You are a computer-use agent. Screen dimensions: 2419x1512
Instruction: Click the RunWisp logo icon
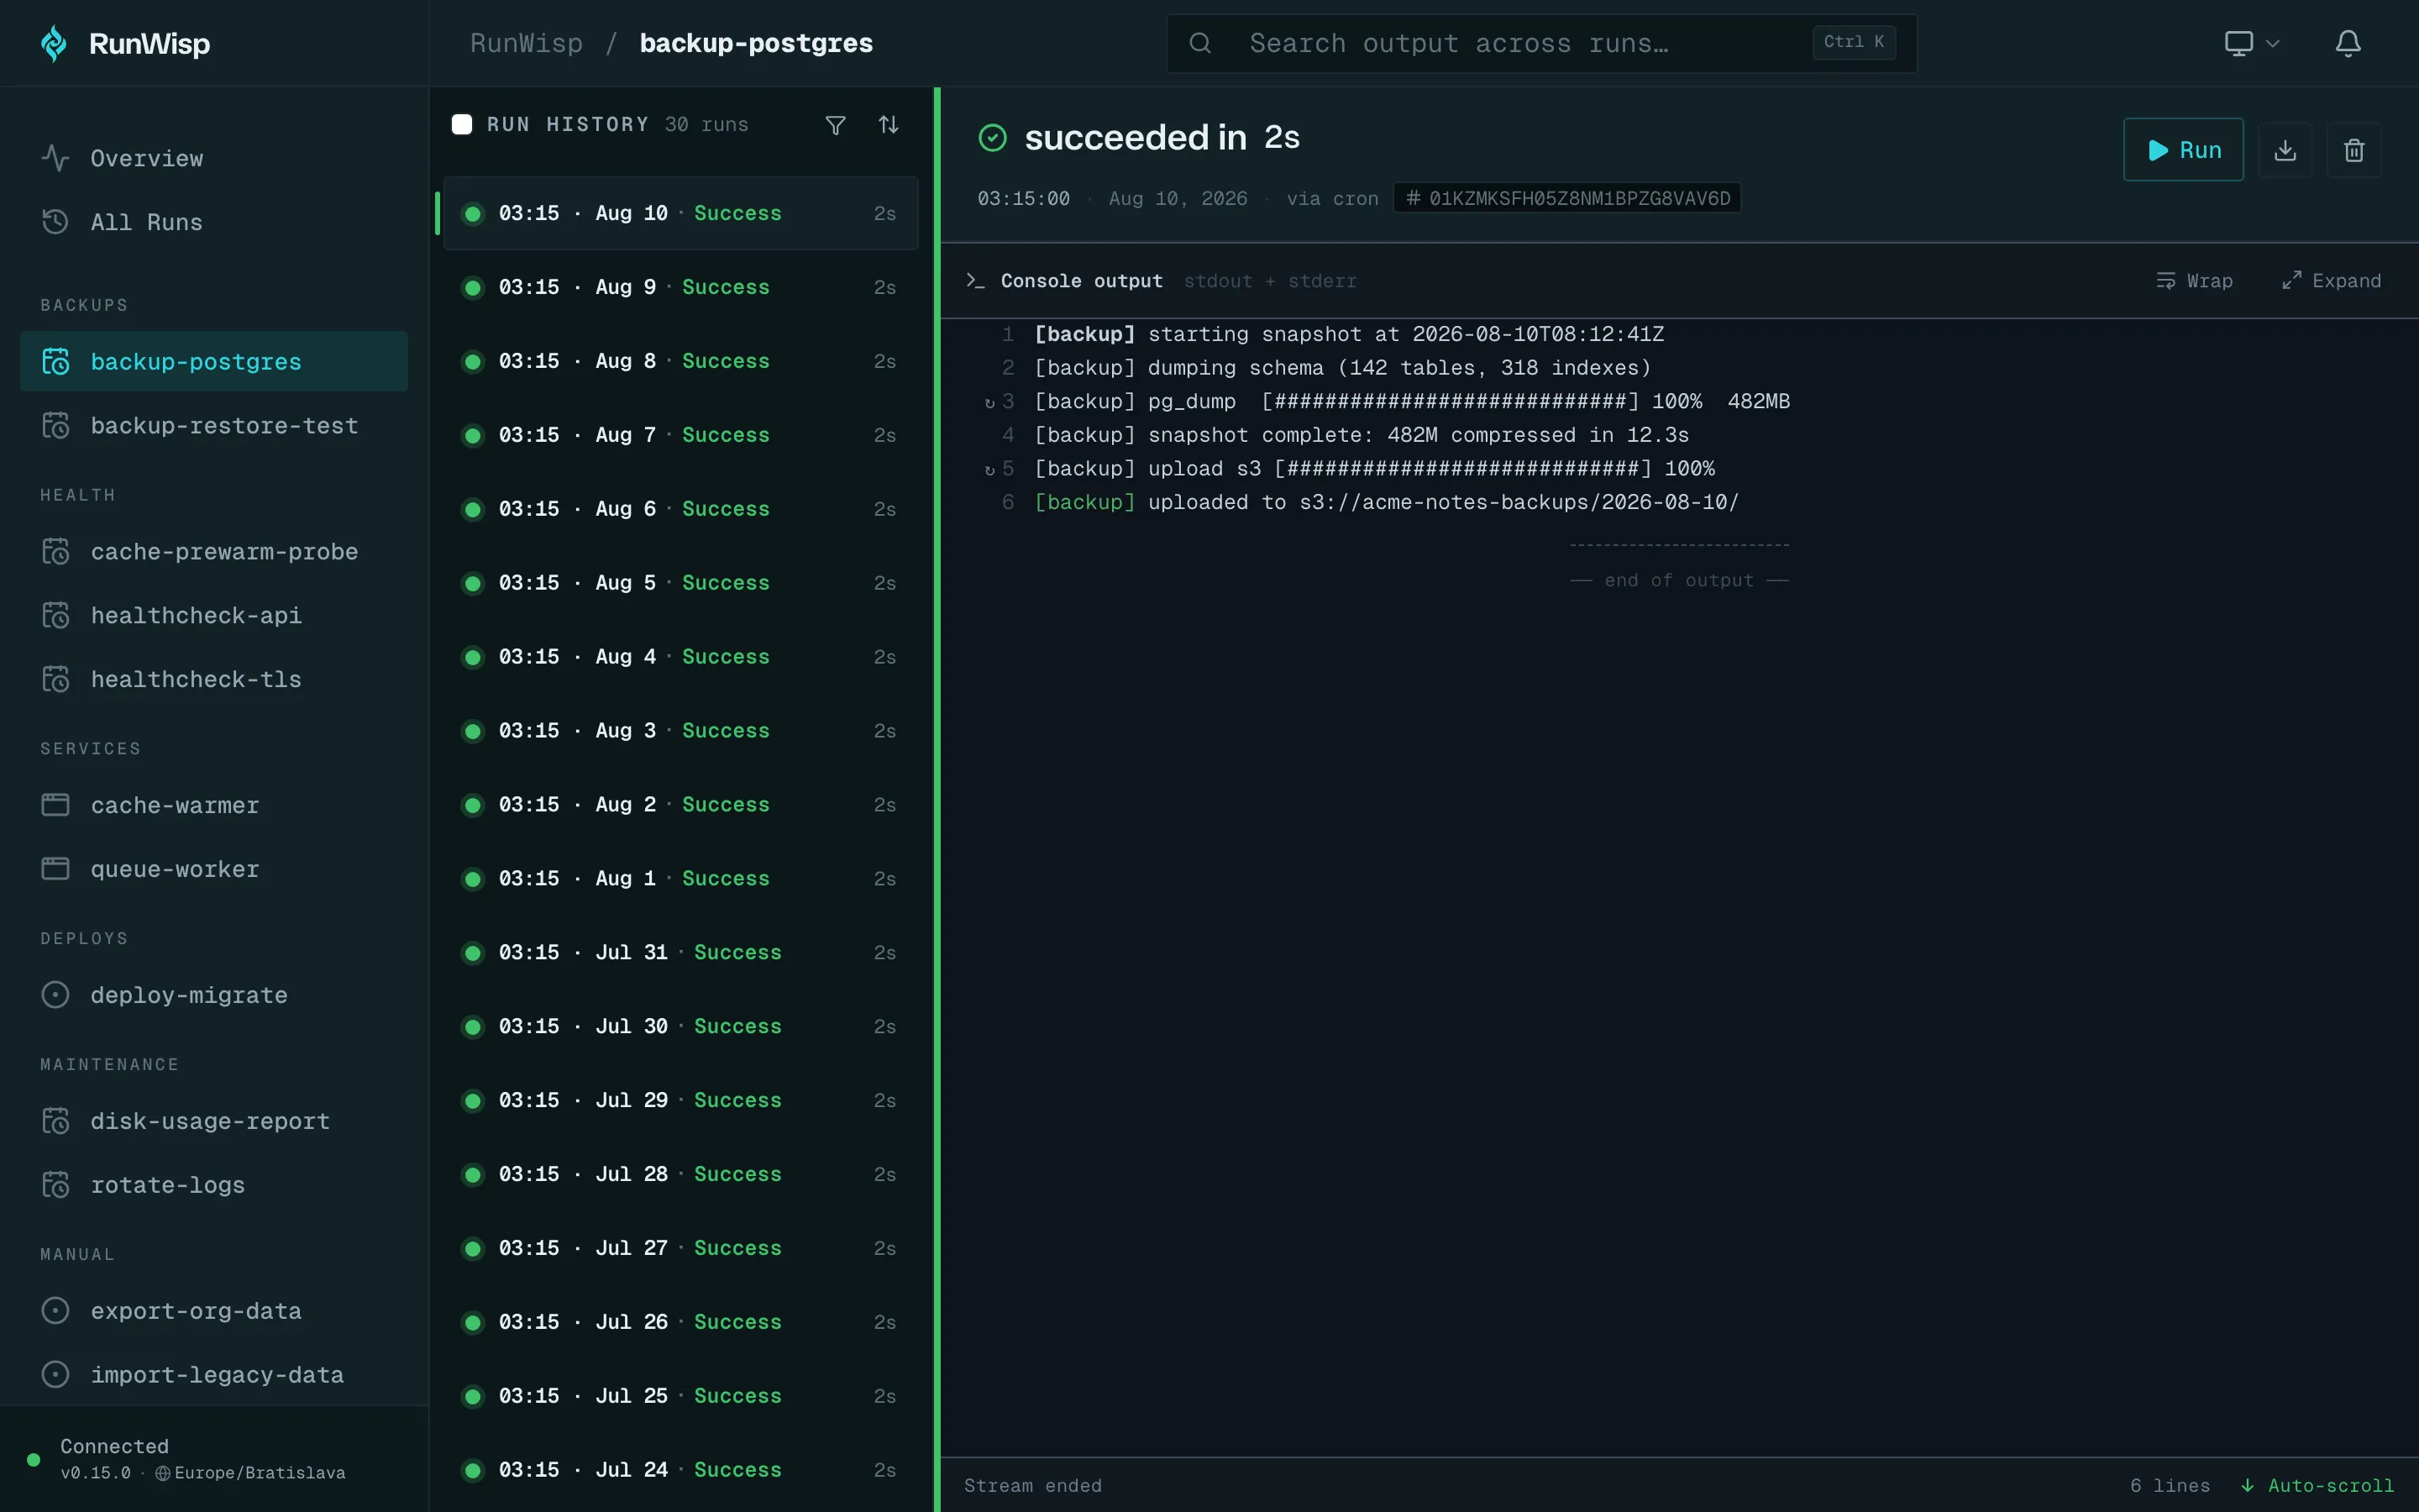54,44
